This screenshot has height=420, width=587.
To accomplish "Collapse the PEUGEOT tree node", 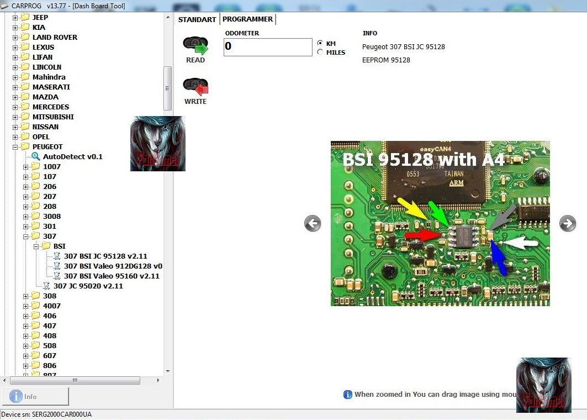I will coord(15,147).
